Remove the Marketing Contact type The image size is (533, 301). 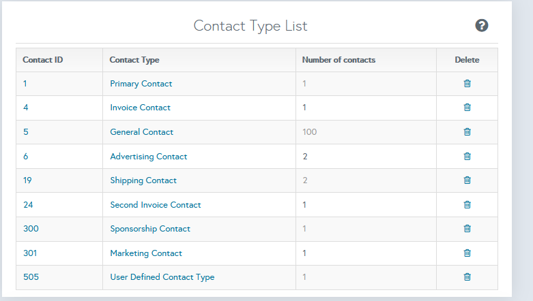467,253
